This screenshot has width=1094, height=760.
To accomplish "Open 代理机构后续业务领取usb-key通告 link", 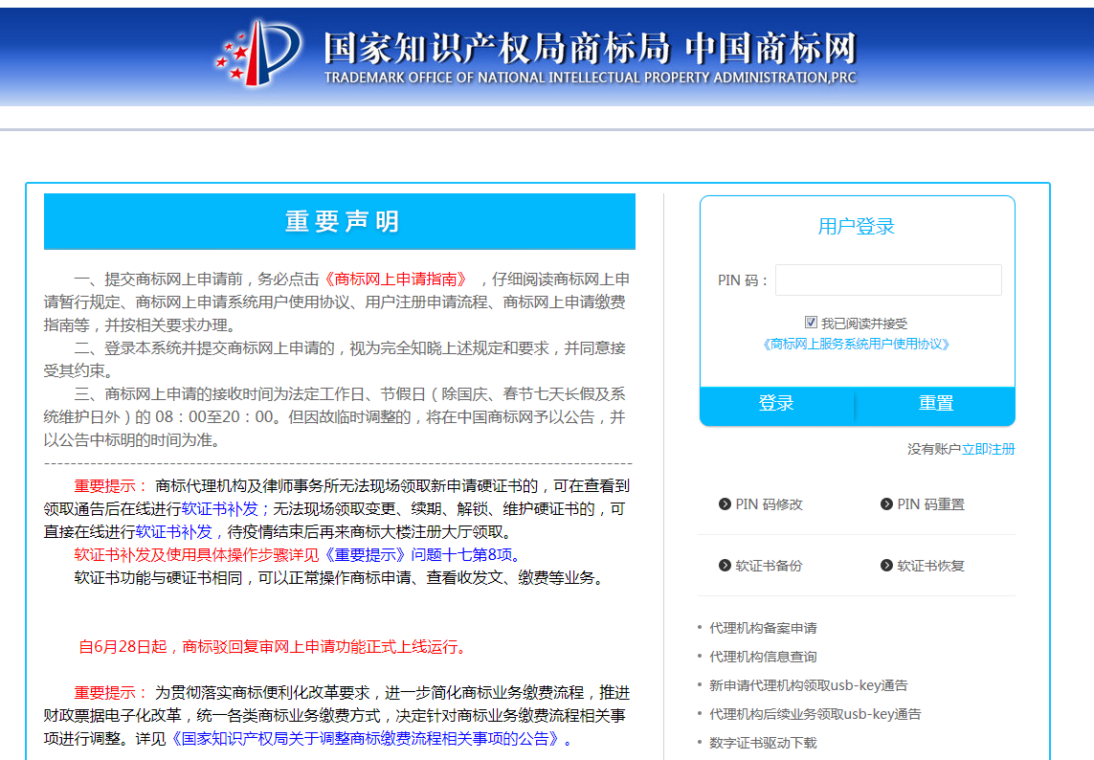I will pyautogui.click(x=815, y=714).
